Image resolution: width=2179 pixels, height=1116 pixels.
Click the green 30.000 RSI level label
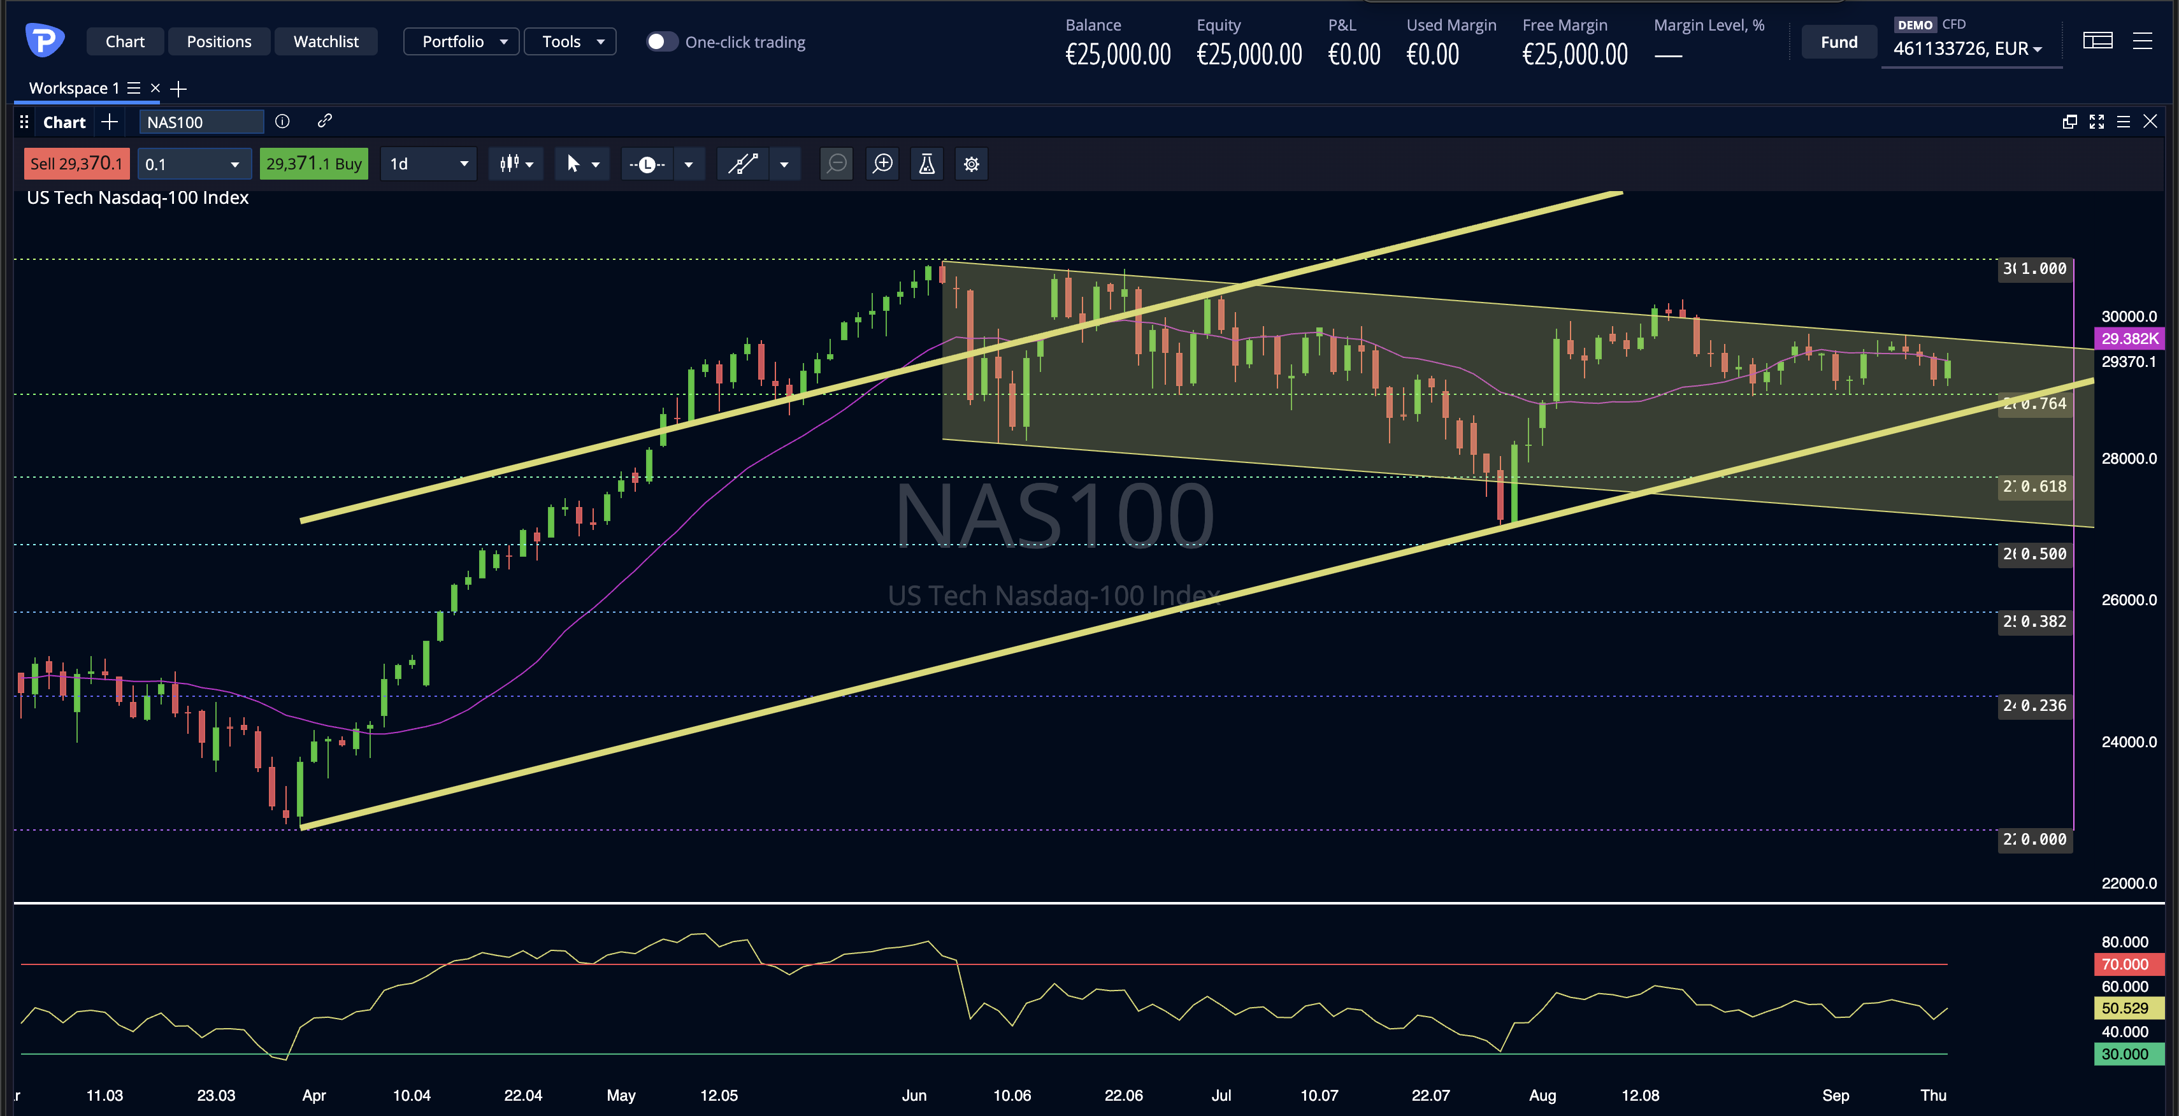(2129, 1054)
